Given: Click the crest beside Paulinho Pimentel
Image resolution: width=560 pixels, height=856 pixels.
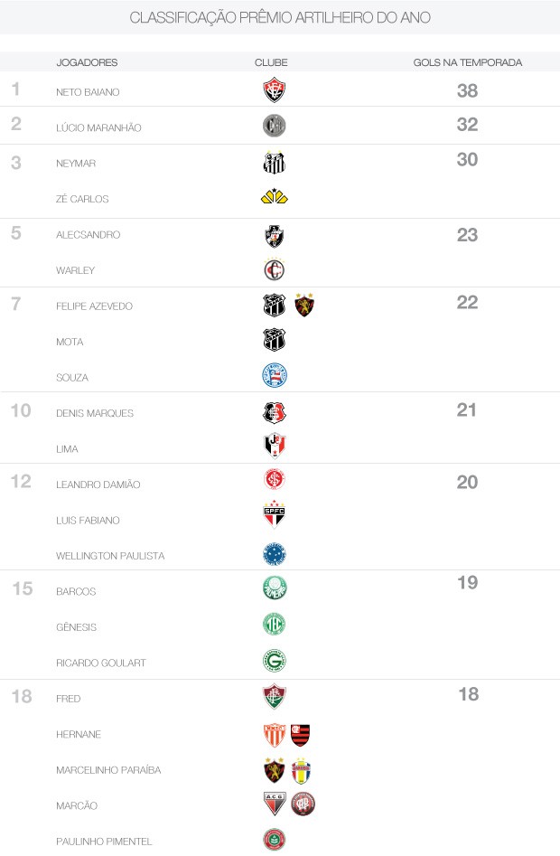Looking at the screenshot, I should (274, 840).
